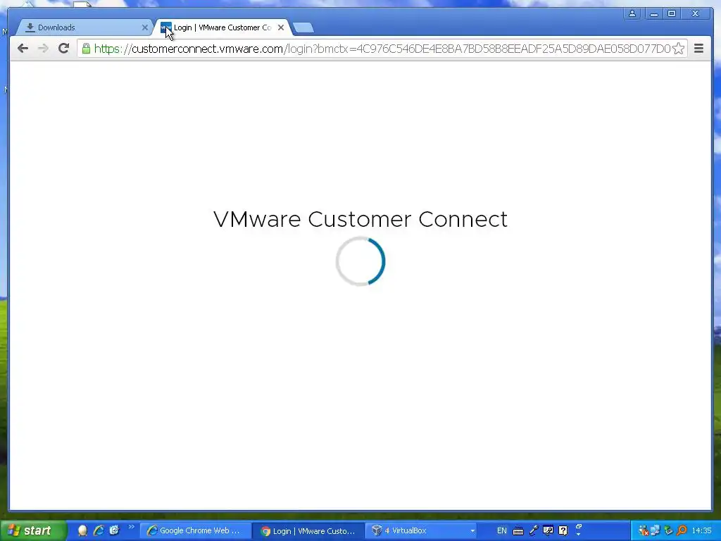Click the clock showing 14:35
The image size is (721, 541).
(x=701, y=530)
